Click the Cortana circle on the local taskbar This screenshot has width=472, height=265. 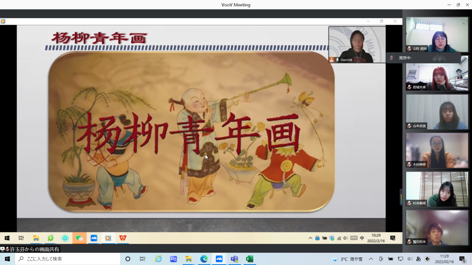coord(128,259)
